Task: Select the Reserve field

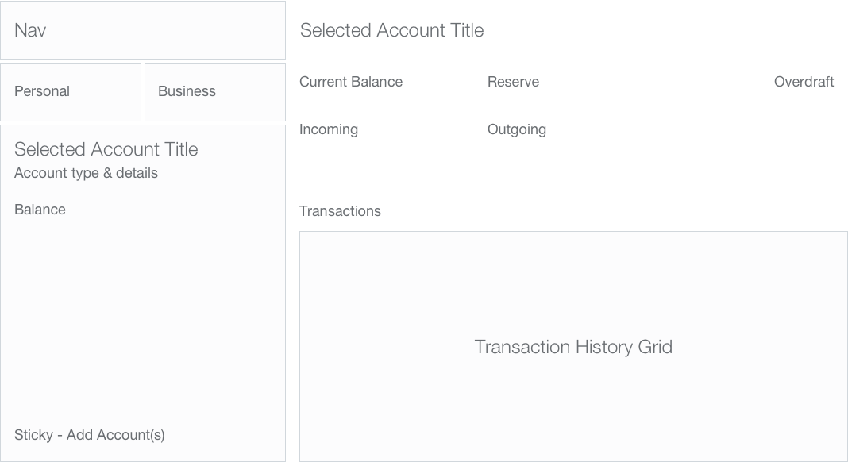Action: point(513,82)
